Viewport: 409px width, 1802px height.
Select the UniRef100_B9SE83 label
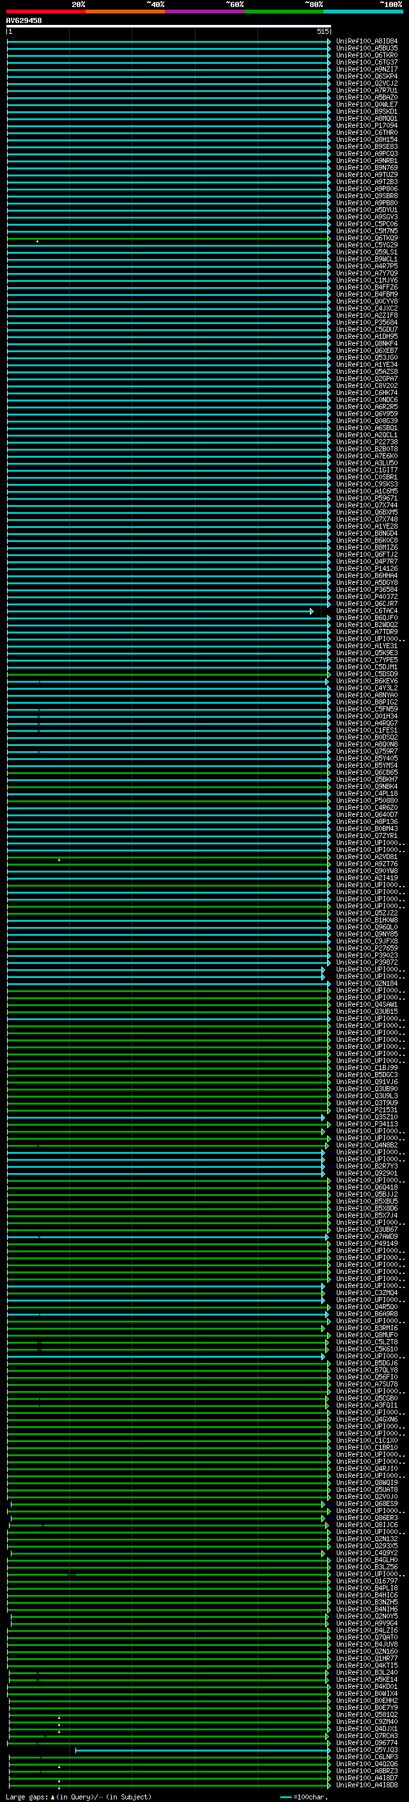(367, 147)
